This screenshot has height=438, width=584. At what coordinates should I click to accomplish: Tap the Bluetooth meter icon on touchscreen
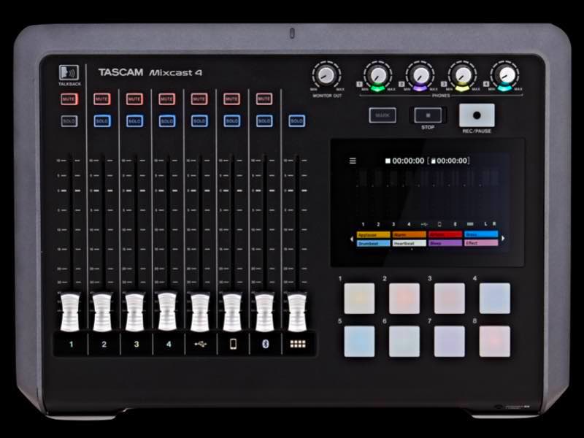click(x=455, y=224)
